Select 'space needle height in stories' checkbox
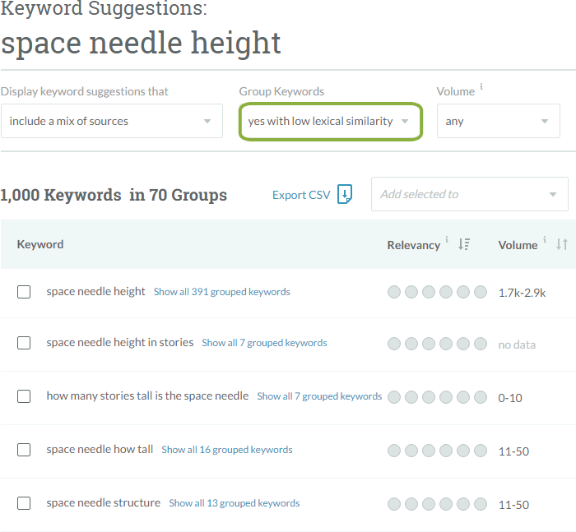576x532 pixels. tap(24, 343)
